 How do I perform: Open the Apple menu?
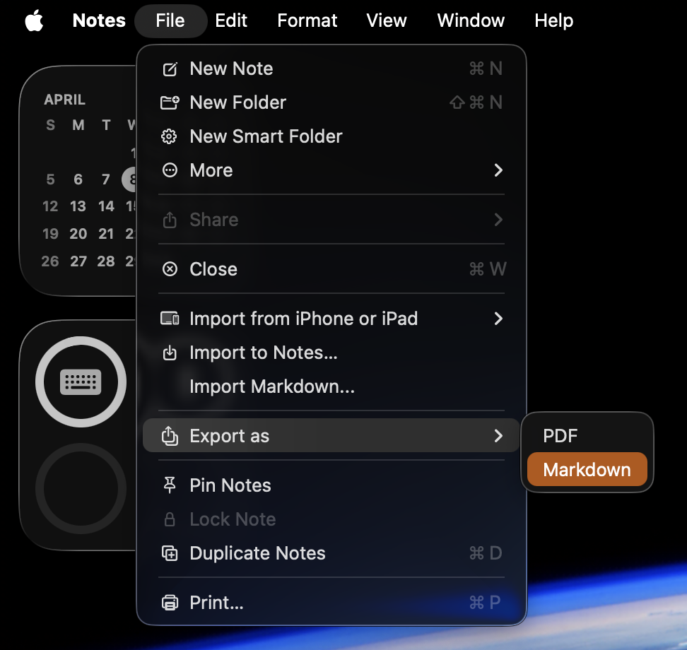[34, 21]
